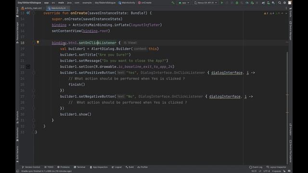Click the drawable preview gutter icon on line 22

(x=28, y=67)
